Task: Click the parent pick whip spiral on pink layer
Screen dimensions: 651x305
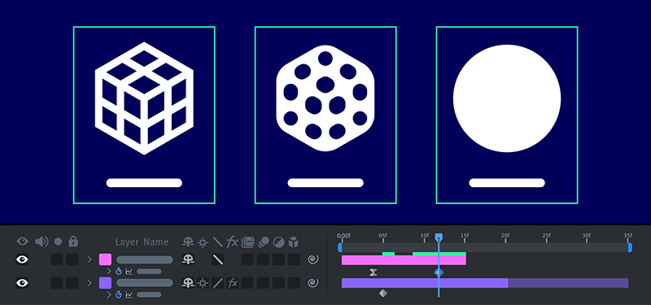Action: (313, 259)
